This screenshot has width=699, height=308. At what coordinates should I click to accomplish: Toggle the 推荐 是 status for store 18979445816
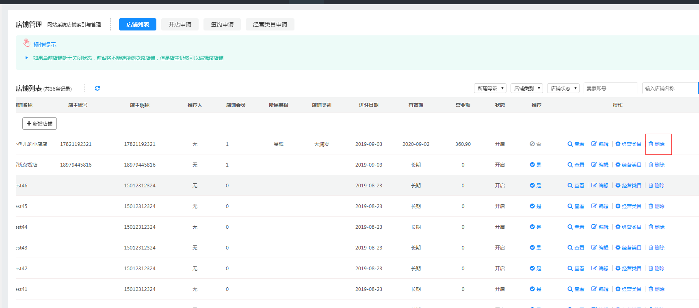pyautogui.click(x=535, y=165)
